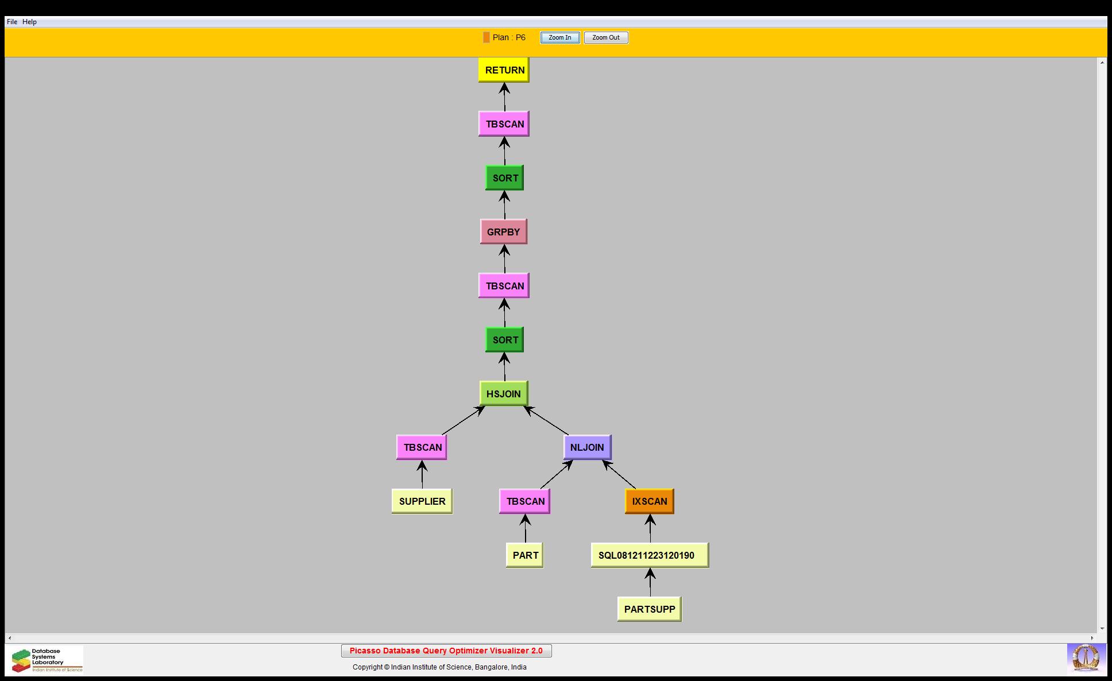Click the SORT node below GRPBY
The height and width of the screenshot is (681, 1112).
504,340
